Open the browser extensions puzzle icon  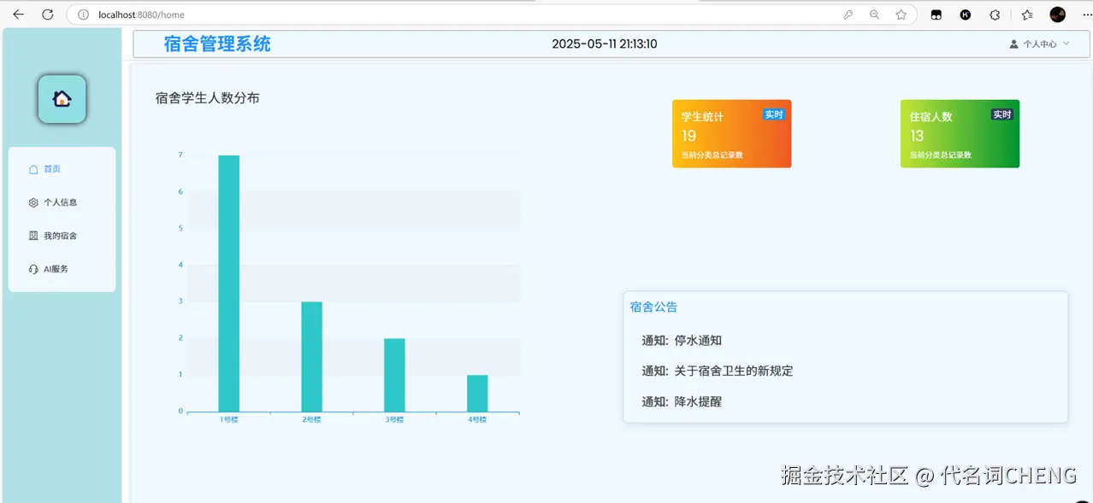(x=995, y=15)
